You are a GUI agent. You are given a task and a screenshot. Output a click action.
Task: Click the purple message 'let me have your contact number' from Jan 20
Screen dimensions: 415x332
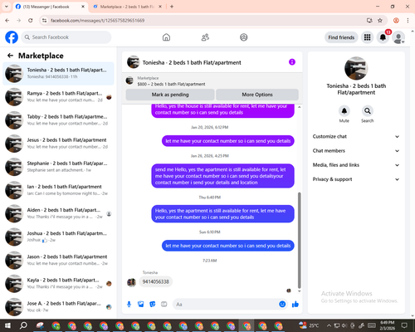click(228, 141)
